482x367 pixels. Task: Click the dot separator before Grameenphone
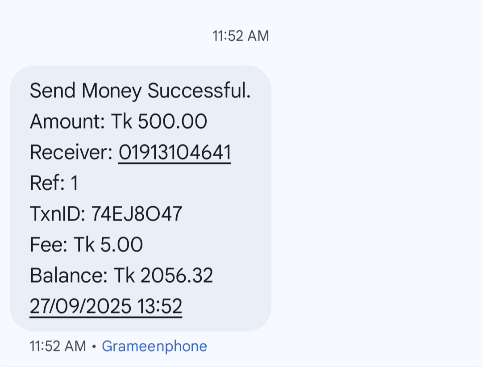click(x=94, y=346)
